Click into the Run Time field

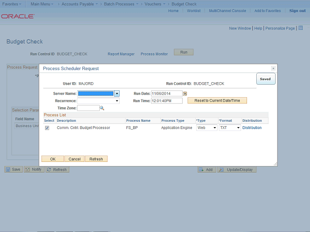(166, 101)
